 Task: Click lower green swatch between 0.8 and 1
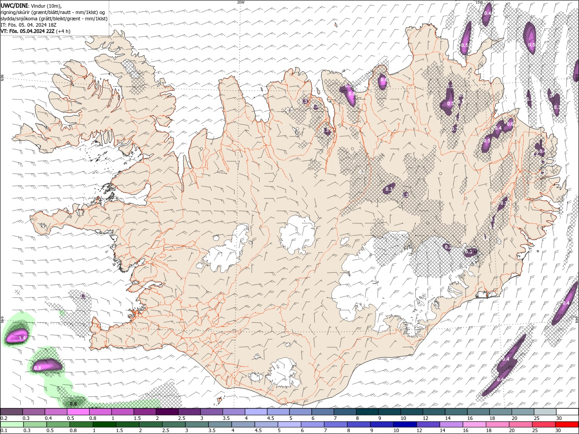tap(81, 425)
